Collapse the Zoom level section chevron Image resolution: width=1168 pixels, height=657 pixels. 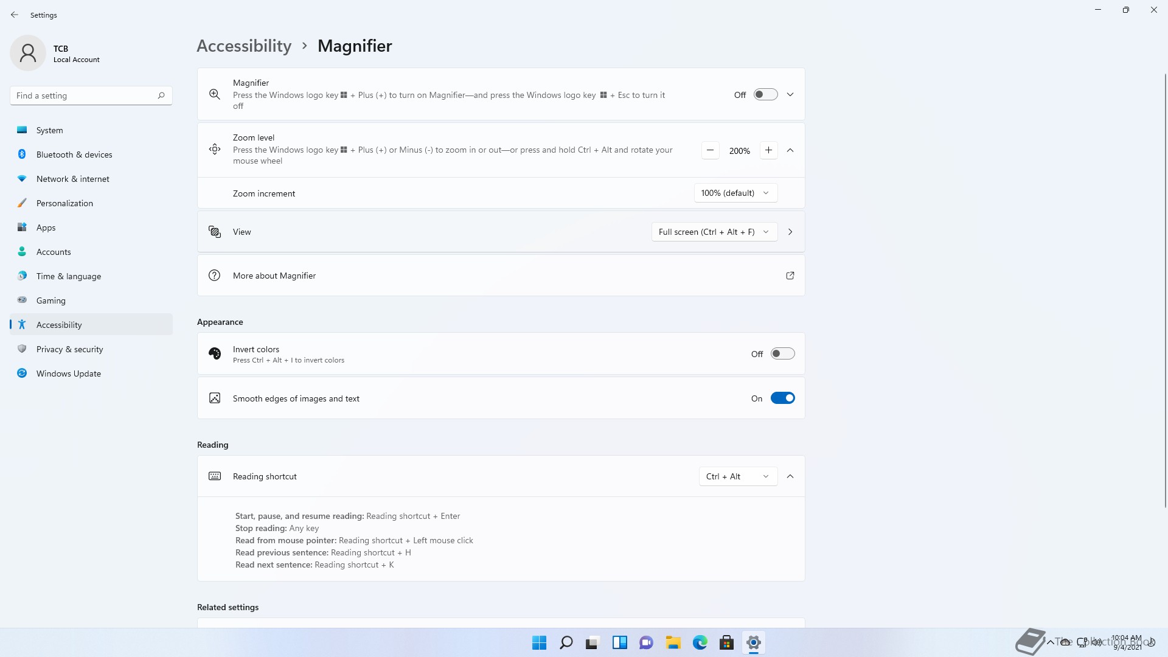tap(790, 150)
